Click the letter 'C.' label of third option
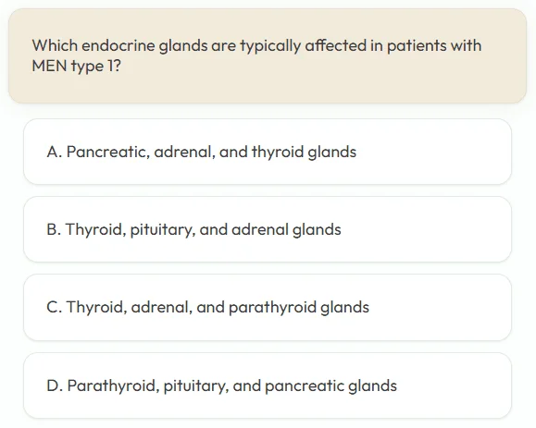 coord(55,307)
